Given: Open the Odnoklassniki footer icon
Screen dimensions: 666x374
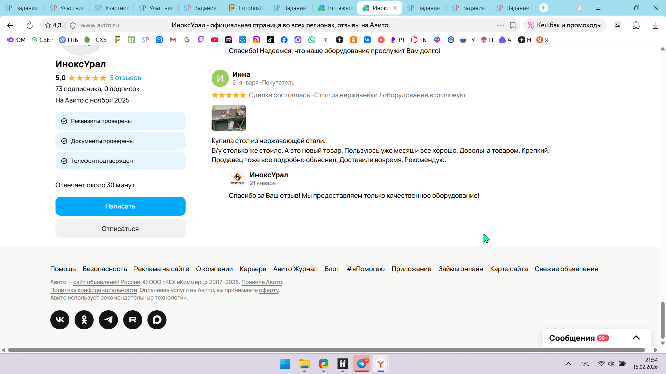Looking at the screenshot, I should [x=84, y=320].
